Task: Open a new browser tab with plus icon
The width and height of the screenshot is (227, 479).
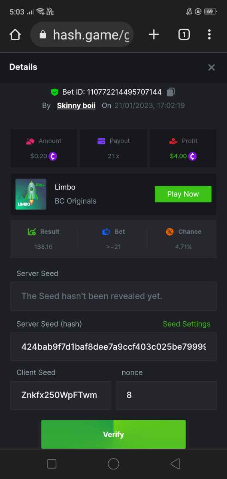Action: tap(154, 35)
